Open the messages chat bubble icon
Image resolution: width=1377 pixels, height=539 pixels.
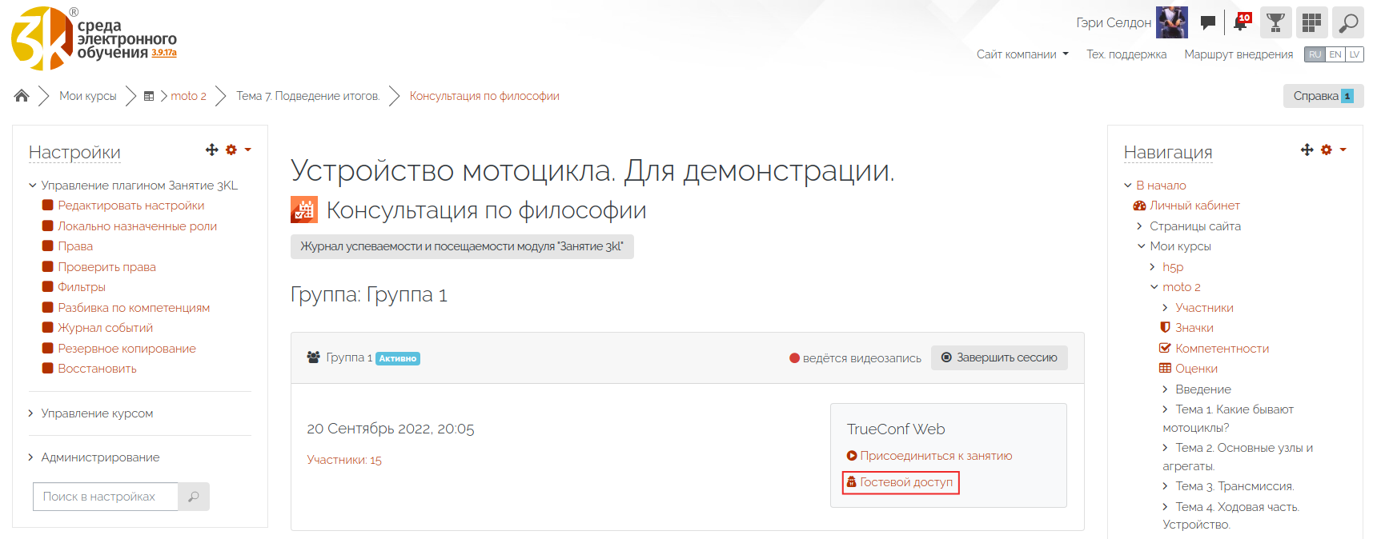[x=1208, y=22]
